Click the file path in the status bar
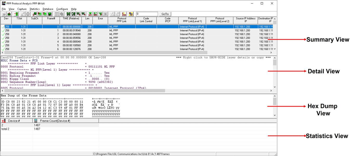 pos(123,154)
